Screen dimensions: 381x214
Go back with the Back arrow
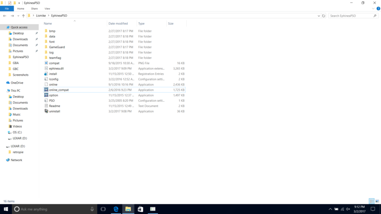[5, 16]
